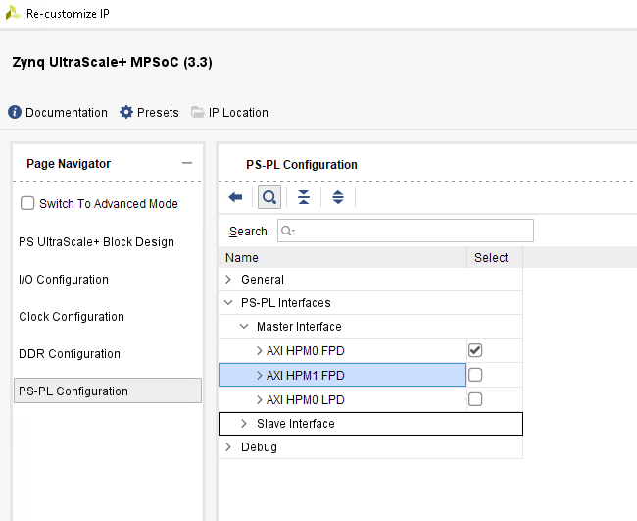Open the PS UltraScale+ Block Design page

coord(96,242)
